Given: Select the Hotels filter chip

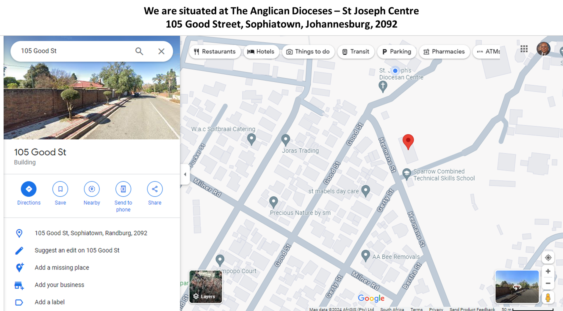Looking at the screenshot, I should pos(261,52).
